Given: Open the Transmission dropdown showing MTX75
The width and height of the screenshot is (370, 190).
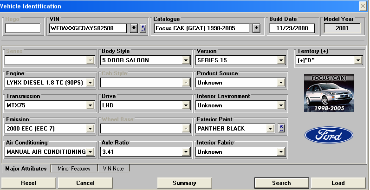Looking at the screenshot, I should point(90,105).
